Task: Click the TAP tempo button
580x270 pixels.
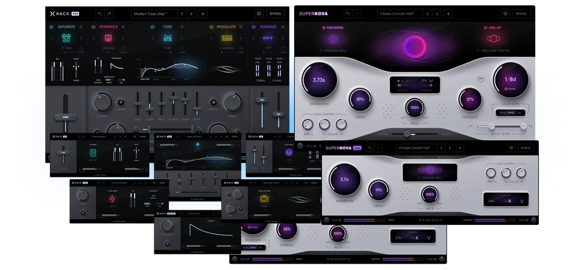Action: [480, 78]
